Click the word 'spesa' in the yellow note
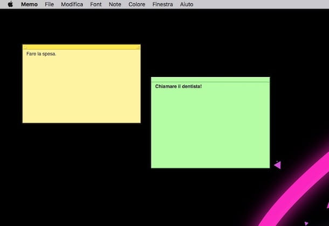 [x=49, y=54]
